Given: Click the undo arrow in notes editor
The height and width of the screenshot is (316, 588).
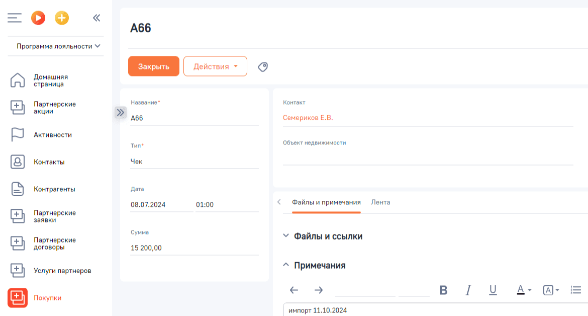Looking at the screenshot, I should tap(294, 290).
